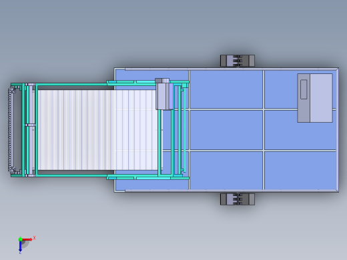
Task: Select the chain drive at the conveyor's left end
Action: click(11, 130)
